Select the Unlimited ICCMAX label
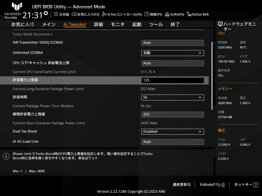262x196 pixels. (28, 53)
